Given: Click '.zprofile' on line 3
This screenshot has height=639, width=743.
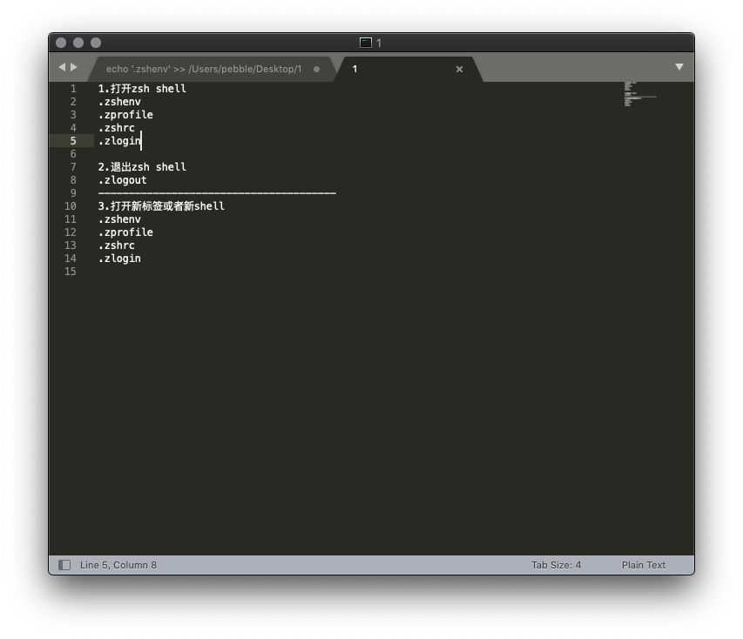Looking at the screenshot, I should 125,115.
